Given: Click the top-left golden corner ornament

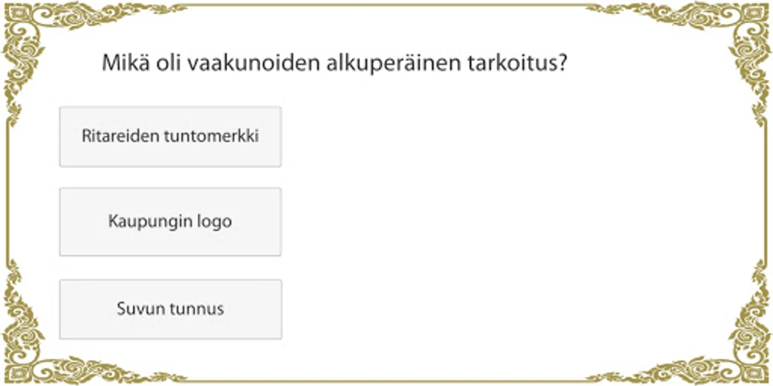Looking at the screenshot, I should pyautogui.click(x=26, y=26).
